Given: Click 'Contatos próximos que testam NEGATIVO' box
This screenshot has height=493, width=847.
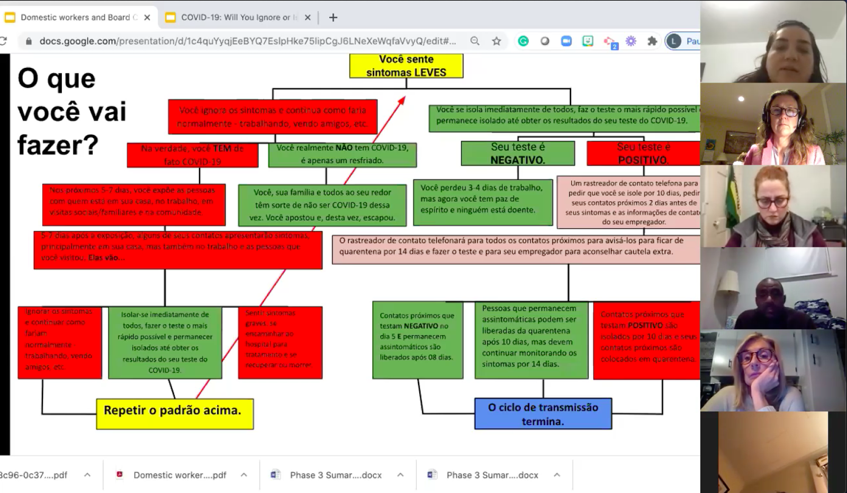Looking at the screenshot, I should click(418, 340).
